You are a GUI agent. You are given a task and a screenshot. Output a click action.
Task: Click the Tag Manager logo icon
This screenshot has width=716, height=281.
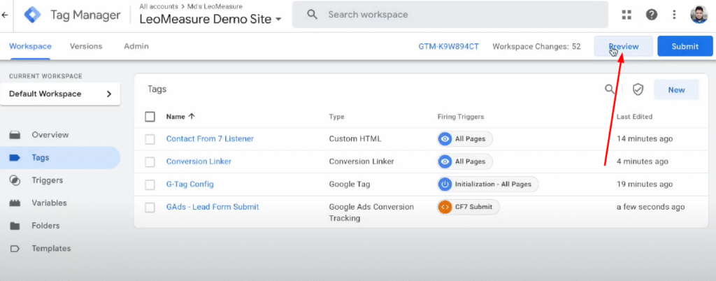coord(32,15)
